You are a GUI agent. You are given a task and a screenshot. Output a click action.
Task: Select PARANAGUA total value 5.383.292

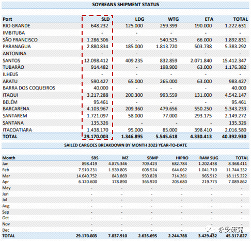pos(236,47)
